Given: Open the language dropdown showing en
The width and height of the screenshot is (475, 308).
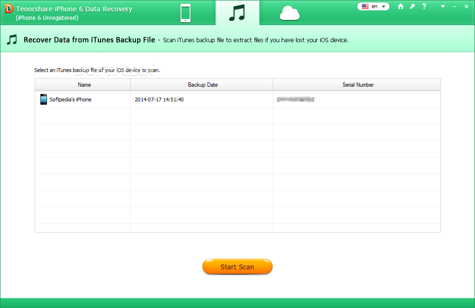Looking at the screenshot, I should tap(373, 6).
